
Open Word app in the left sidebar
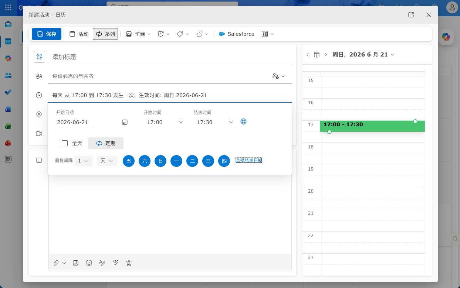coord(8,109)
